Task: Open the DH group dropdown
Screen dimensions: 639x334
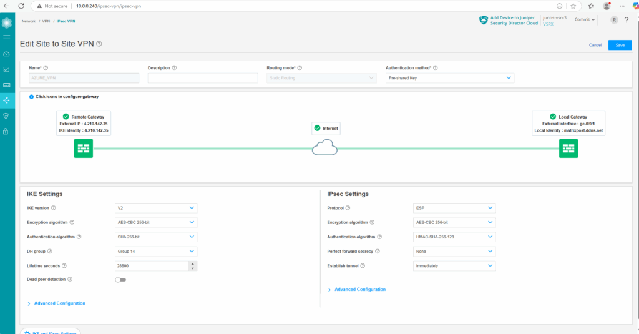Action: pos(156,251)
